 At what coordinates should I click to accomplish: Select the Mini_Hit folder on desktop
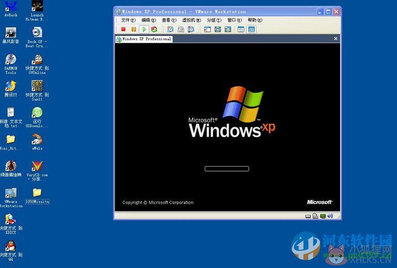11,142
